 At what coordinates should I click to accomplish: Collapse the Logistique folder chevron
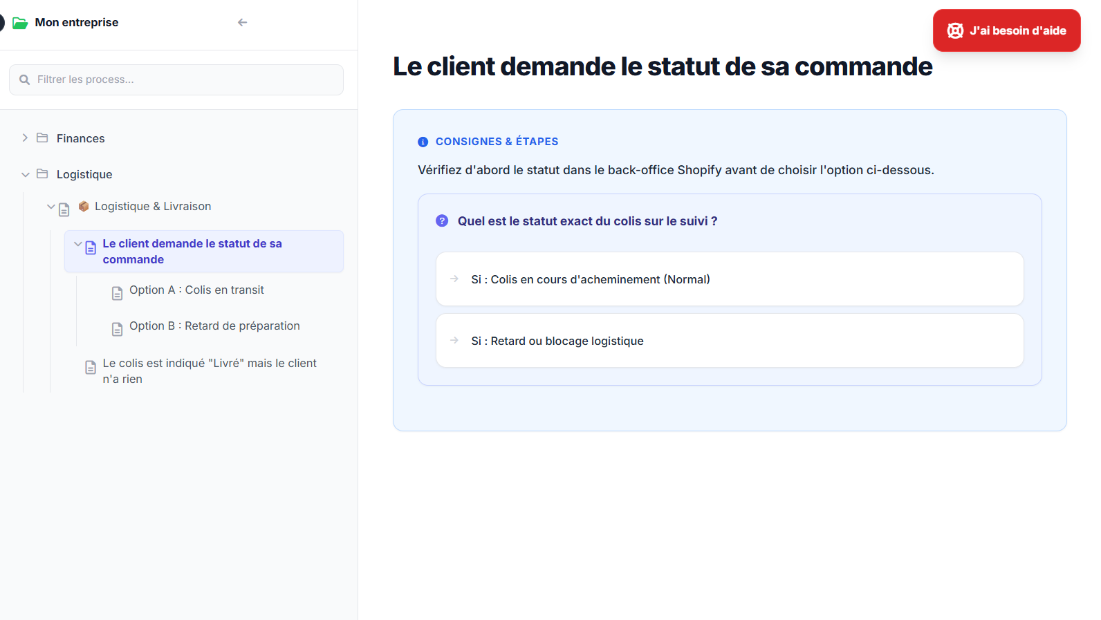click(25, 174)
